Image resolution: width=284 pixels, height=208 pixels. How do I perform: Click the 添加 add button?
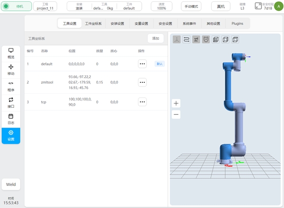pos(155,39)
